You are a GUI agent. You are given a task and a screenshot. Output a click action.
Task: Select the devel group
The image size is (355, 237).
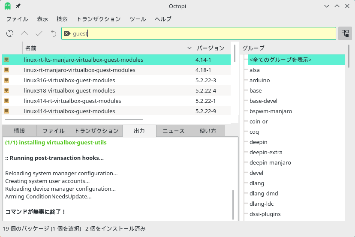pyautogui.click(x=256, y=173)
